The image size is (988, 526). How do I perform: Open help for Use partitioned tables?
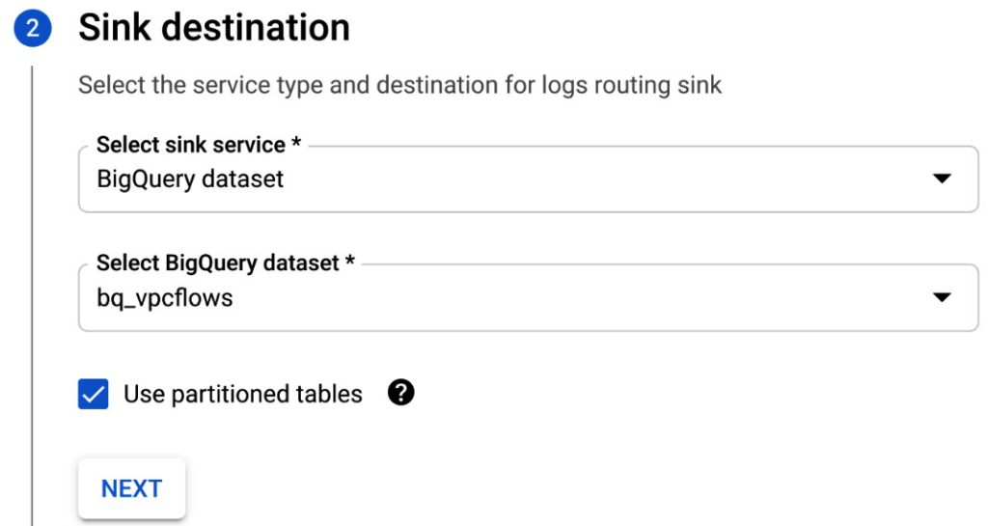[400, 393]
